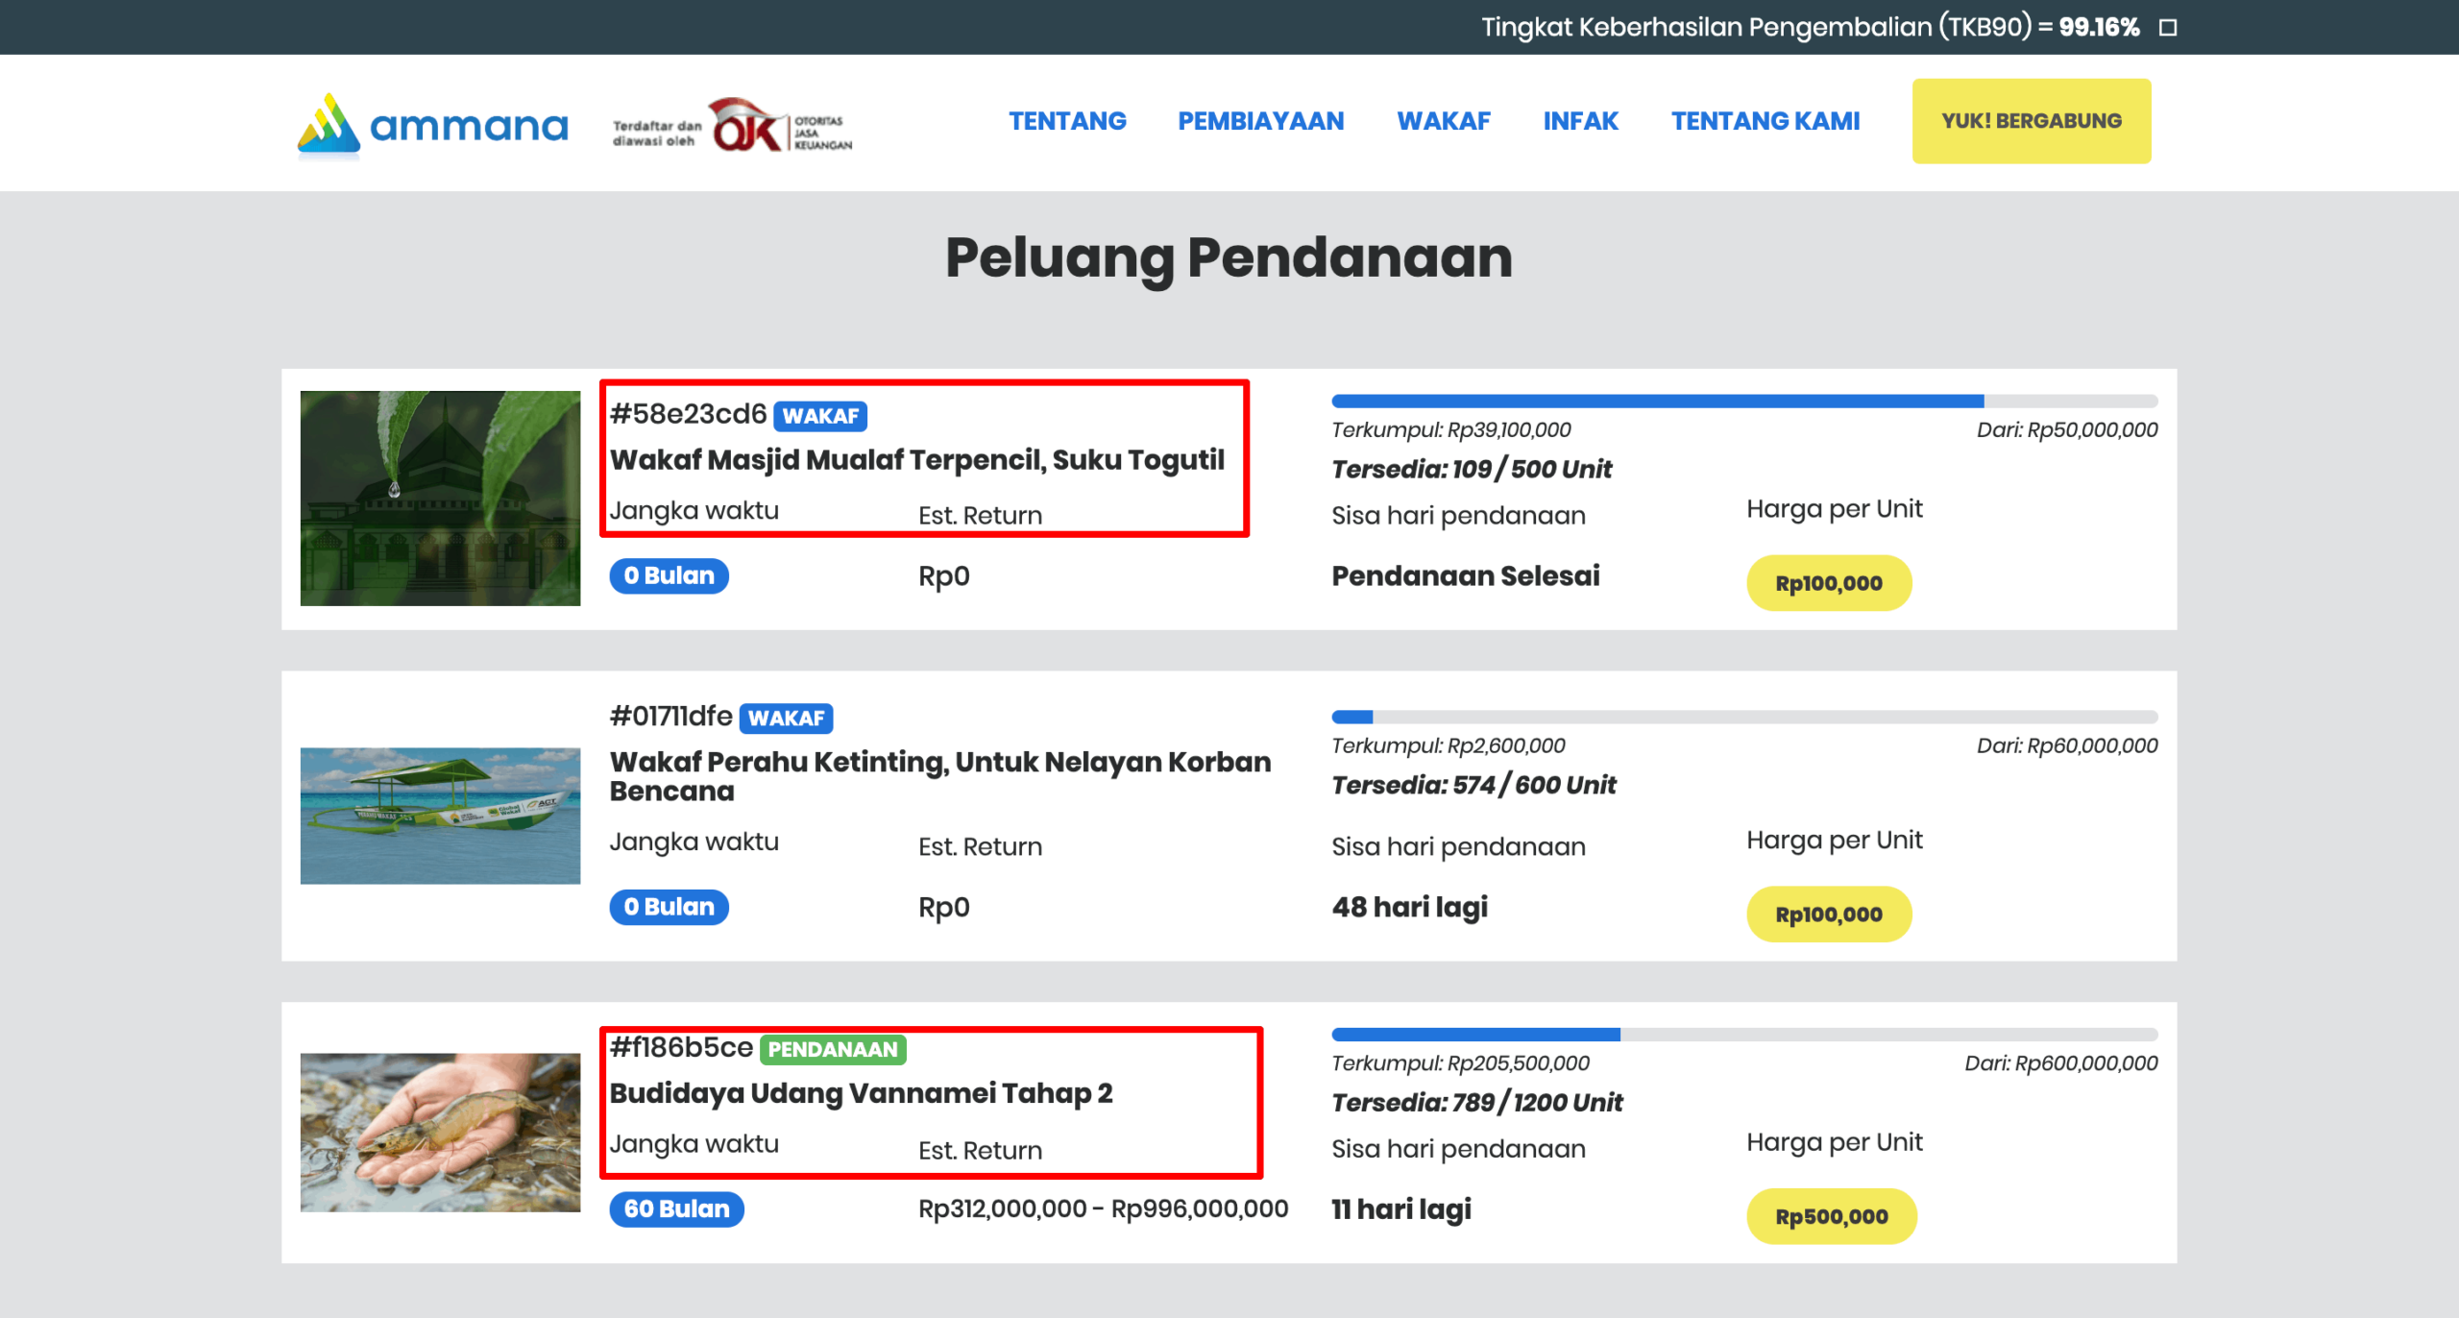Click the Budidaya Udang Vannamei Tahap 2 link
The width and height of the screenshot is (2459, 1318).
click(862, 1092)
